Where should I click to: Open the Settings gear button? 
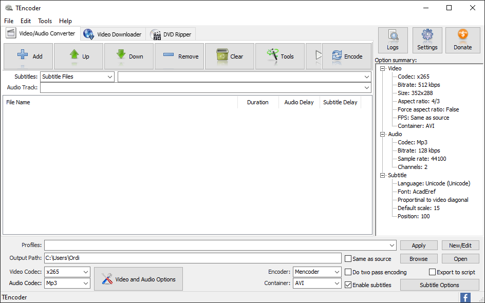click(x=427, y=40)
